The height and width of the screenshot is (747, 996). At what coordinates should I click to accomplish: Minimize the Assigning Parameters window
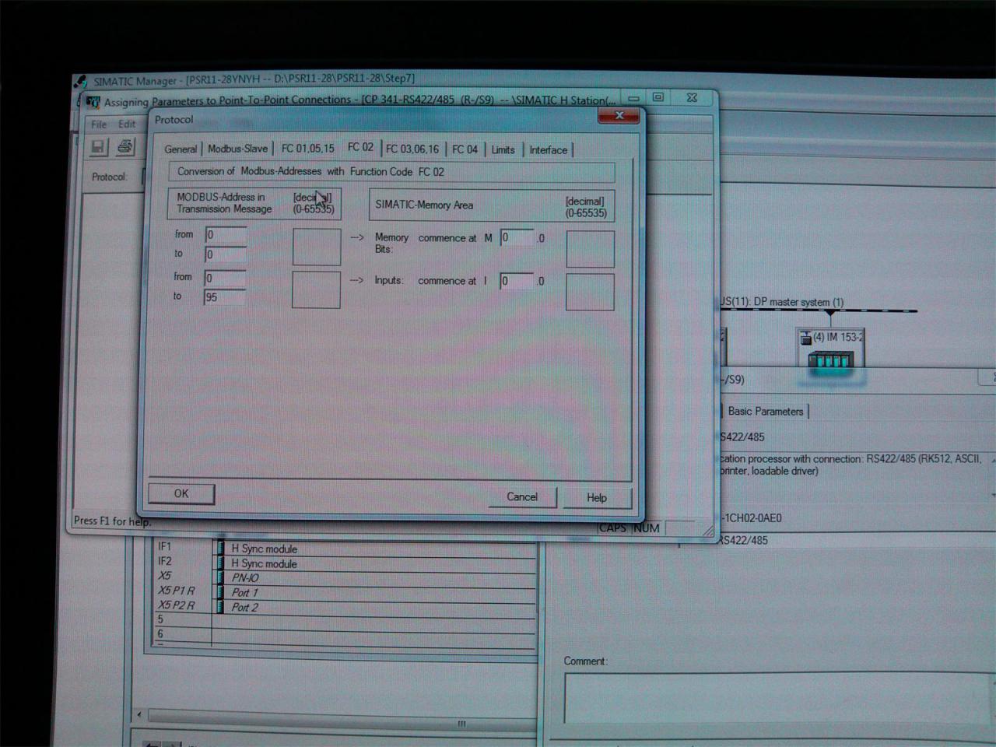click(634, 99)
